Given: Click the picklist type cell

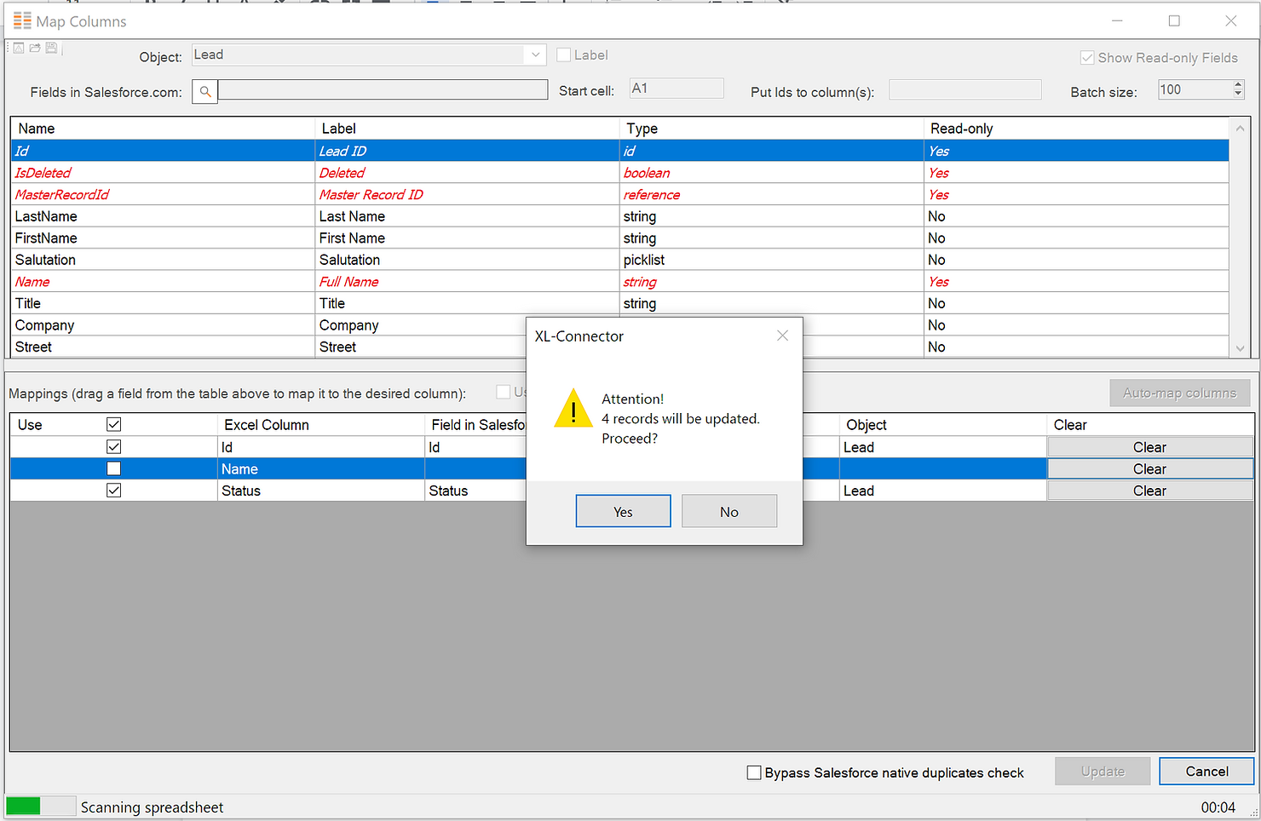Looking at the screenshot, I should point(771,260).
